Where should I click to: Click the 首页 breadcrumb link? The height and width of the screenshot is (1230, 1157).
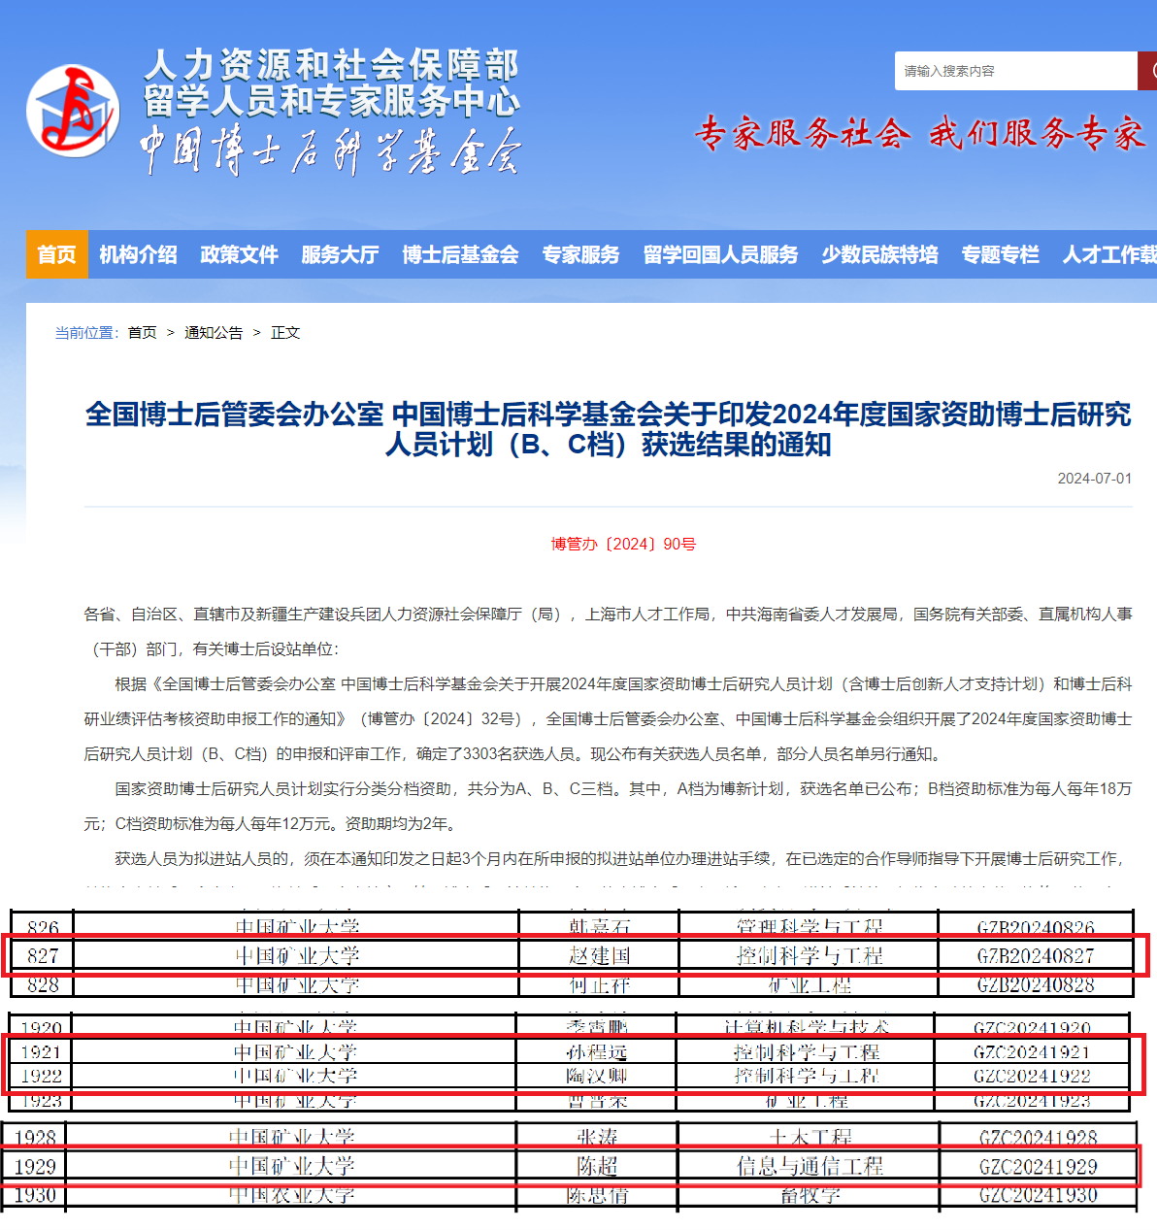pos(142,332)
